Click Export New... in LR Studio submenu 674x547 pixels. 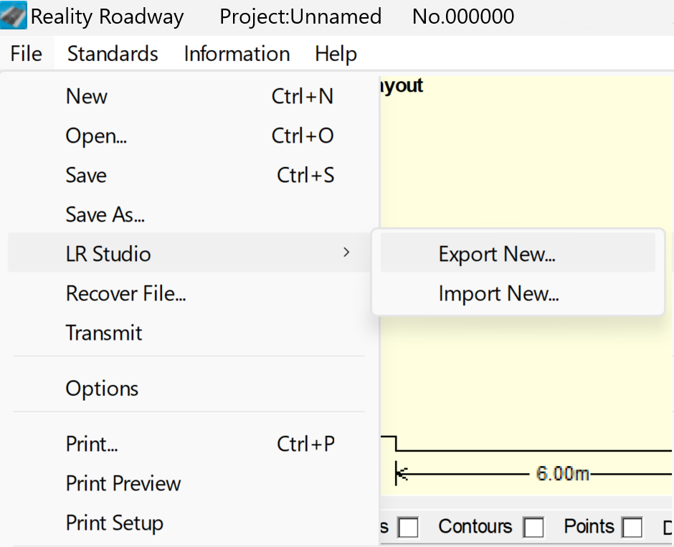(x=497, y=254)
